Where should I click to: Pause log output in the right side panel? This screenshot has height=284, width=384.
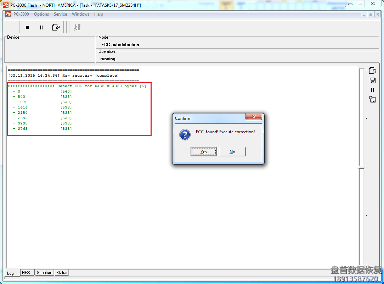[x=372, y=90]
